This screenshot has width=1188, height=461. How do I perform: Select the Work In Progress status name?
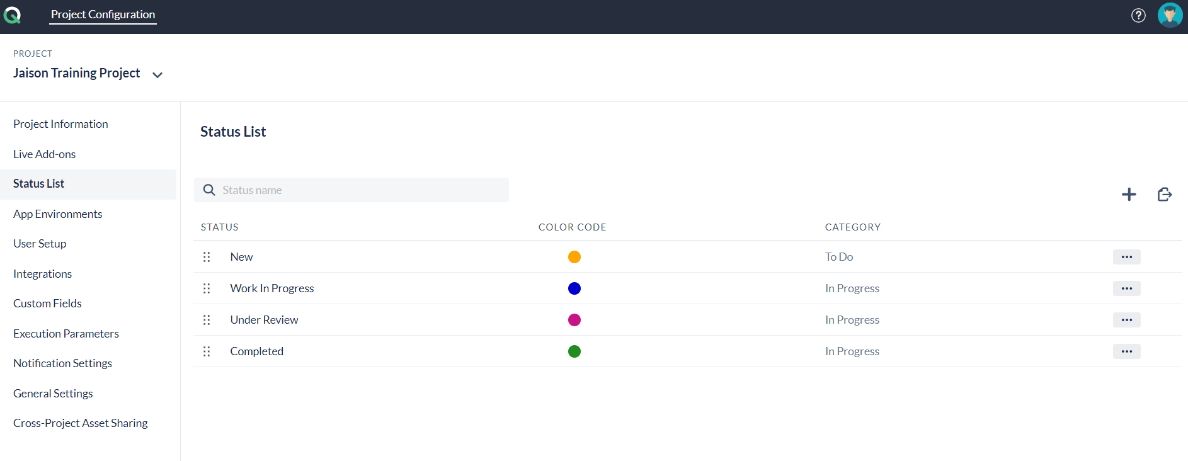pyautogui.click(x=272, y=288)
